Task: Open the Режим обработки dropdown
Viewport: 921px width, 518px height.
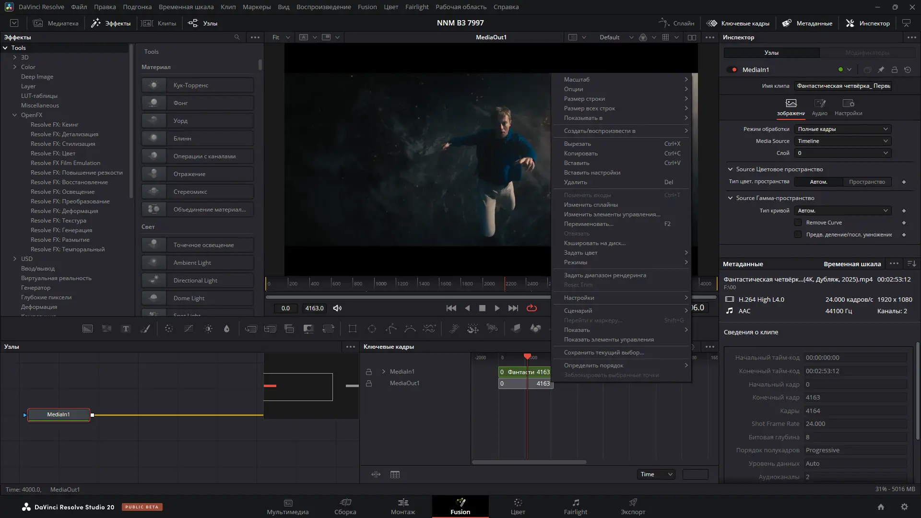Action: (842, 129)
